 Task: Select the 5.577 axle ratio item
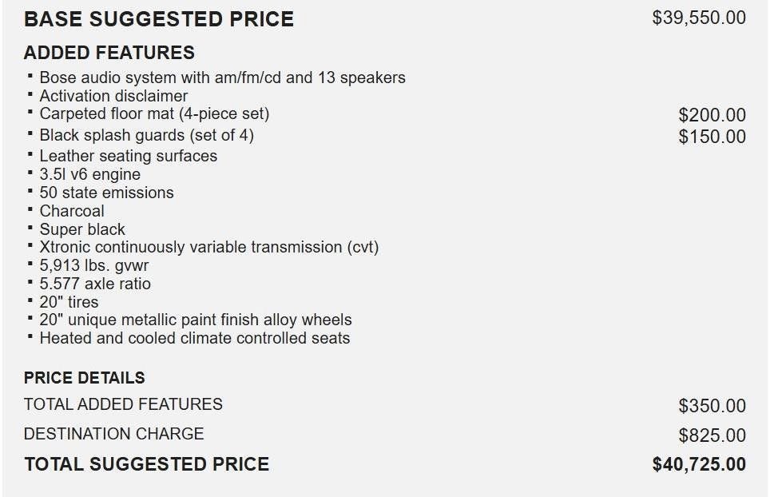pos(94,284)
